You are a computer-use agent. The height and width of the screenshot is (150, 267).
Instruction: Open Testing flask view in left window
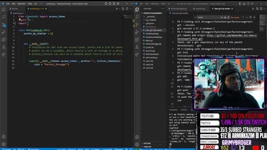tap(4, 47)
